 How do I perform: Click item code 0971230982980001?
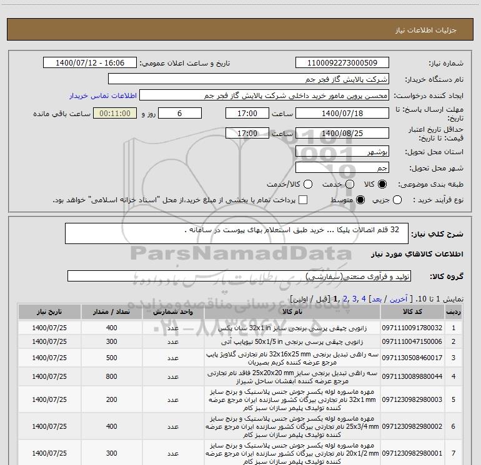tap(412, 453)
